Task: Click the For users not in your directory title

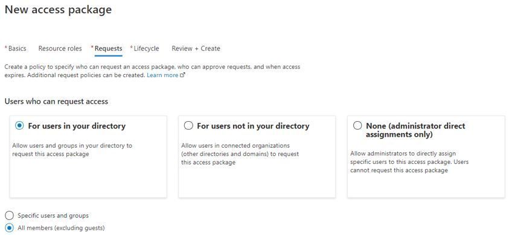Action: point(253,126)
